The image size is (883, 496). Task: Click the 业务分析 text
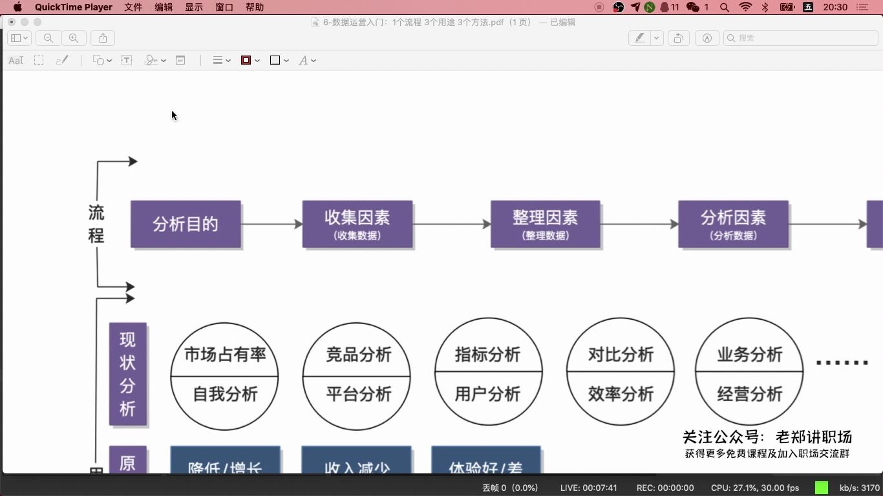coord(750,355)
